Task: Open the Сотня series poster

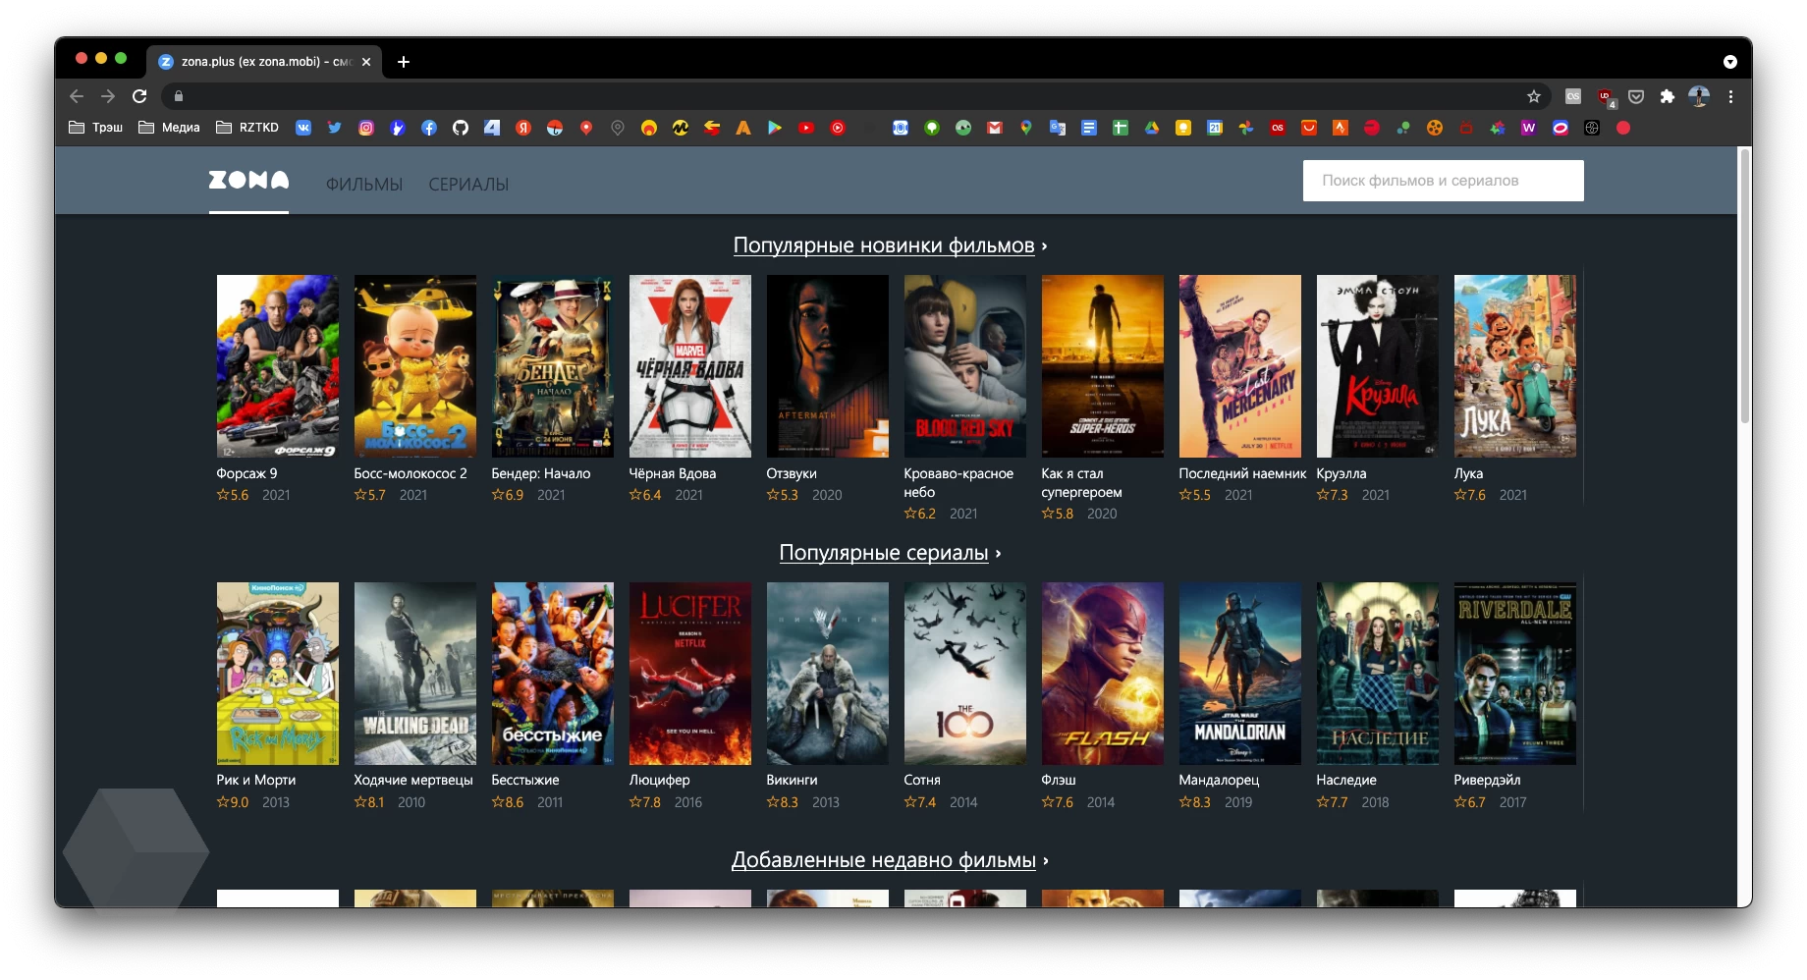Action: 965,674
